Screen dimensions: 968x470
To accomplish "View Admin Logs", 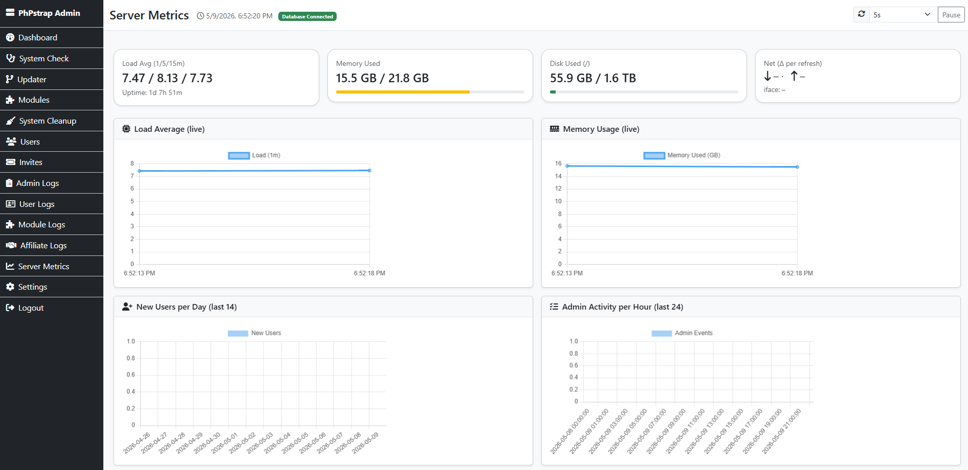I will (52, 183).
